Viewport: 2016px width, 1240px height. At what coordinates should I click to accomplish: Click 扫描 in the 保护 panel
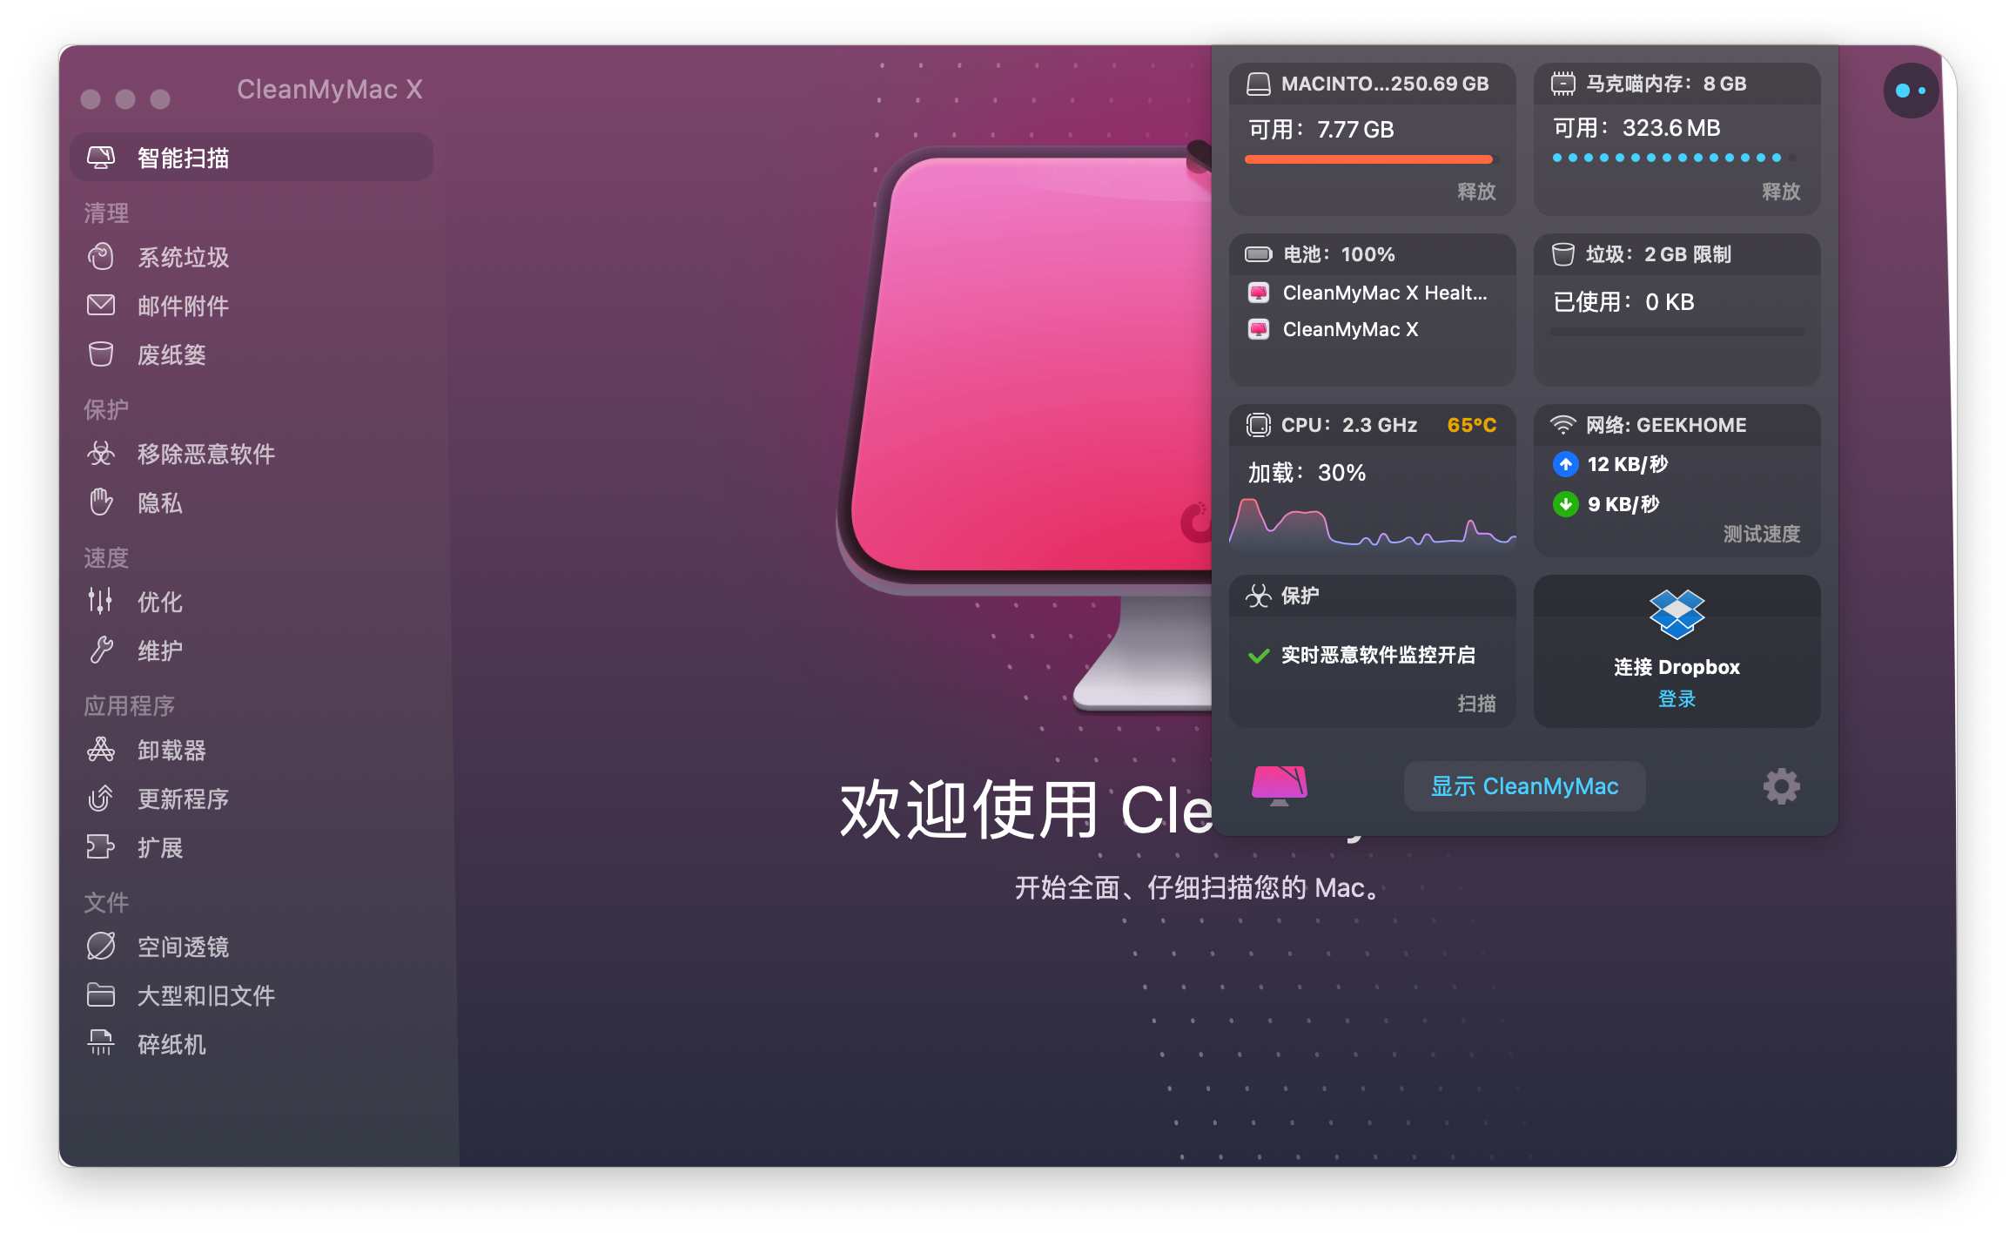[x=1476, y=704]
